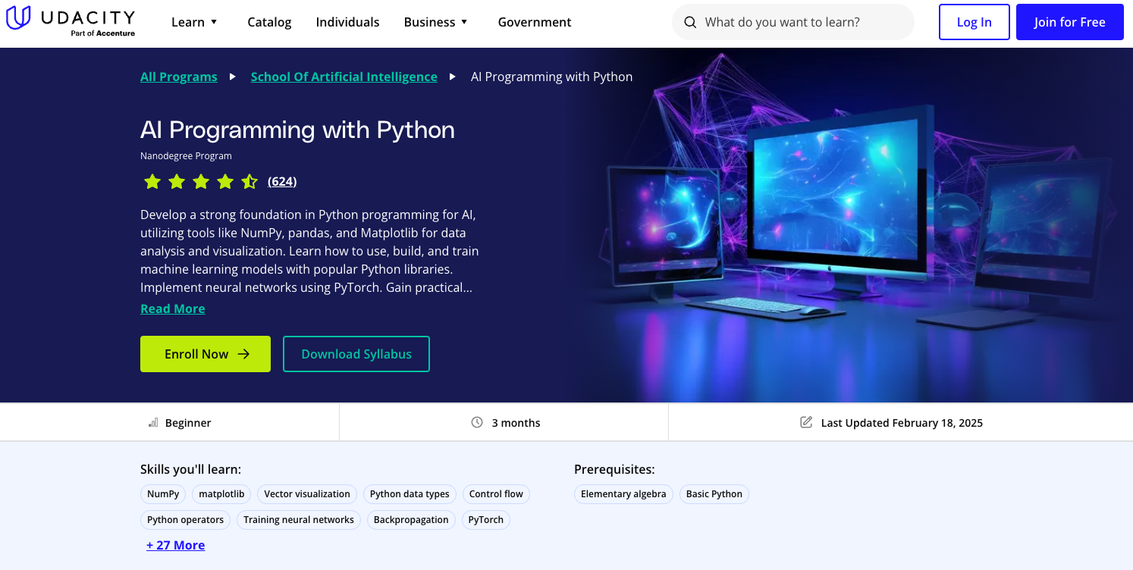1133x570 pixels.
Task: Click the Enroll Now button
Action: point(206,354)
